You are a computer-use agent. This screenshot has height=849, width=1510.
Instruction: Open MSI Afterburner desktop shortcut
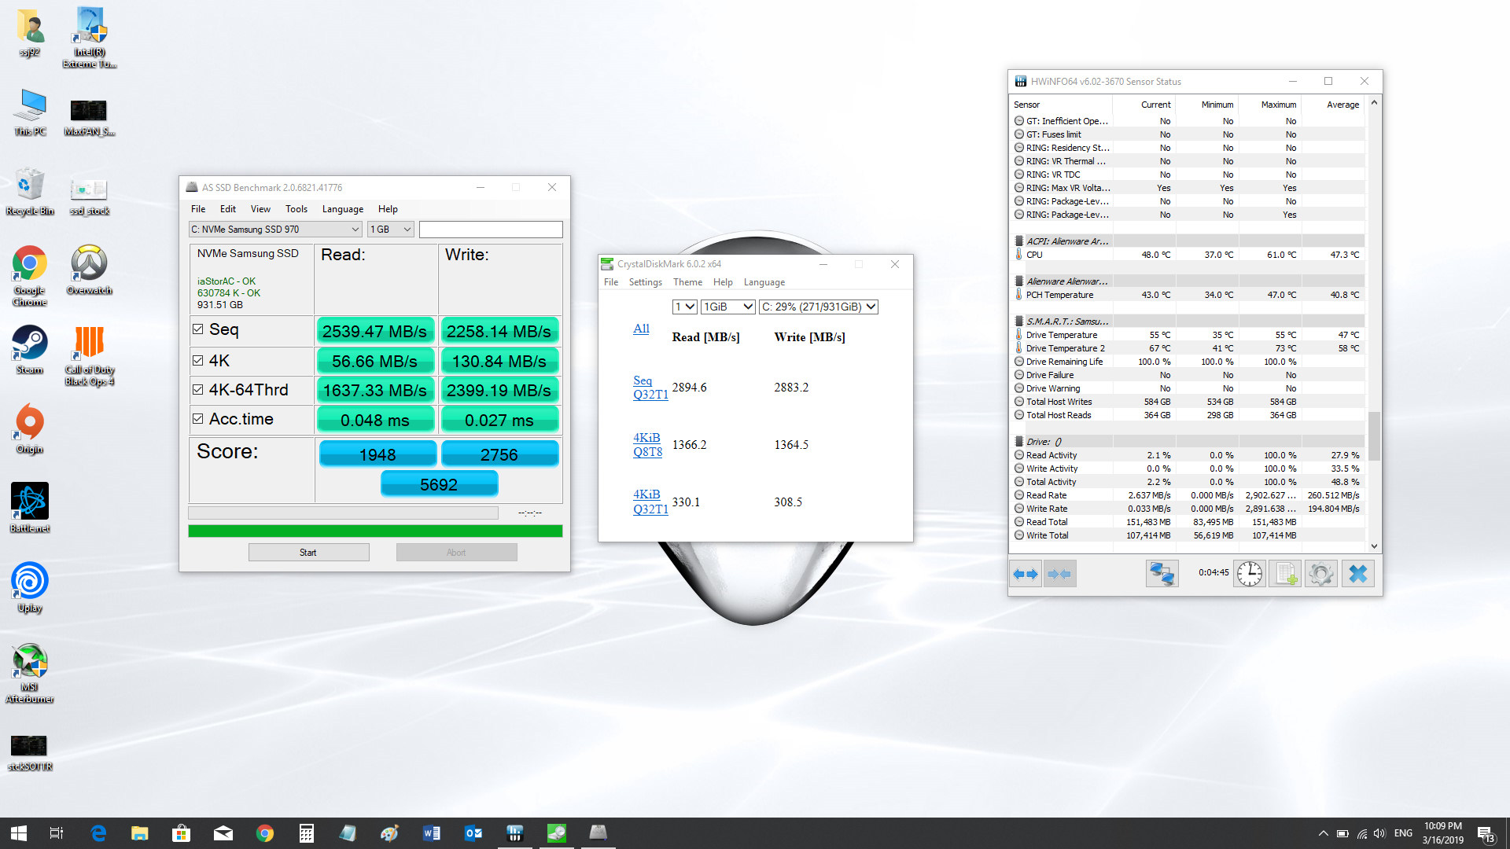pyautogui.click(x=30, y=673)
